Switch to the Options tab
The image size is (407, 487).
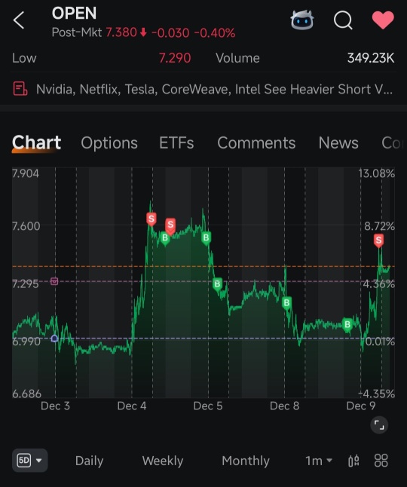click(109, 143)
